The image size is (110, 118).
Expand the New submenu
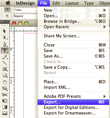click(x=73, y=10)
